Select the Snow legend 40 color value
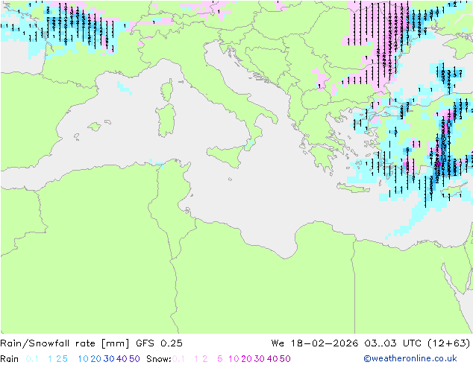The width and height of the screenshot is (473, 365). pyautogui.click(x=272, y=359)
